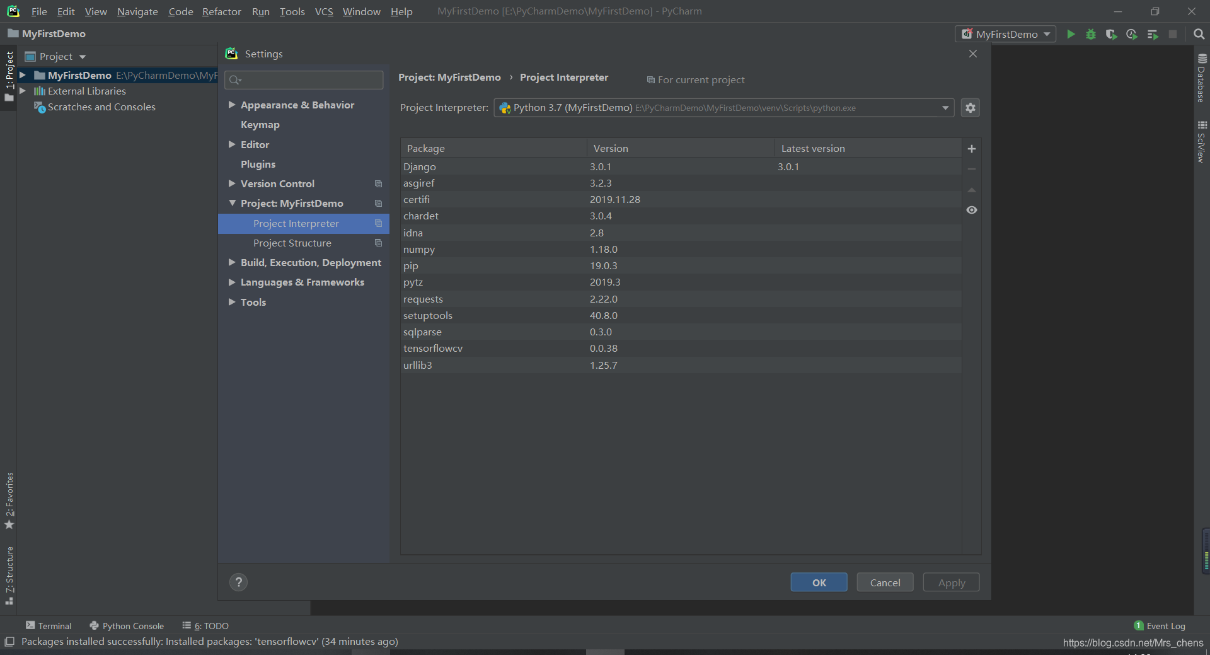1210x655 pixels.
Task: Click the concurrency diagram run icon
Action: tap(1153, 34)
